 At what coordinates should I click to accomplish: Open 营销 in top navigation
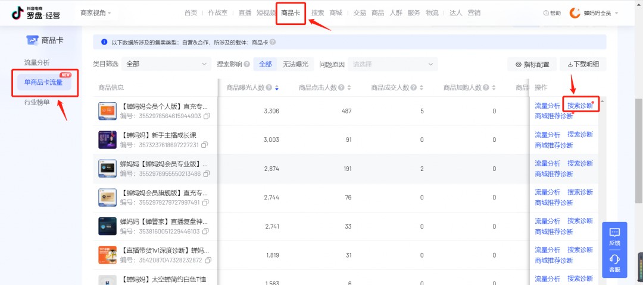pos(474,13)
